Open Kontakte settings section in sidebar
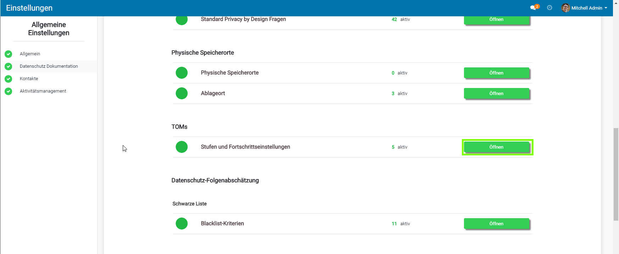This screenshot has height=254, width=619. [29, 79]
